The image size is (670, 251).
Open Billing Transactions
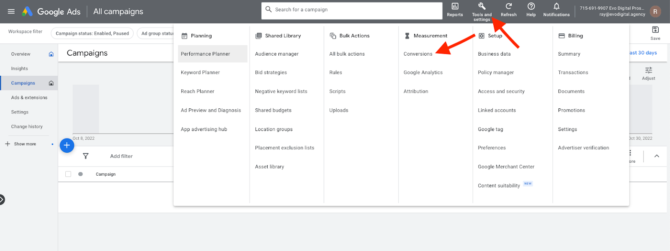[x=573, y=72]
